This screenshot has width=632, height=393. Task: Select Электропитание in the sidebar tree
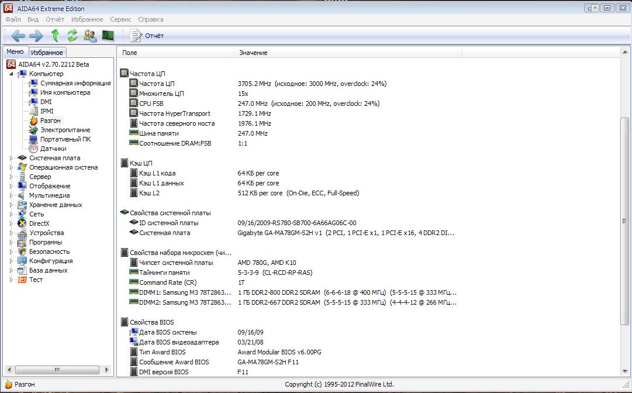[x=65, y=130]
